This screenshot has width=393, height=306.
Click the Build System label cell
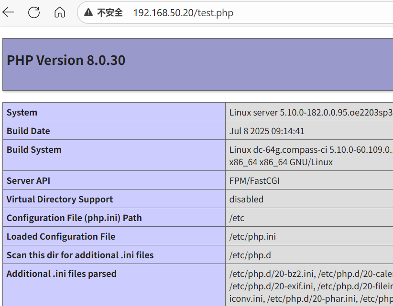(x=34, y=150)
